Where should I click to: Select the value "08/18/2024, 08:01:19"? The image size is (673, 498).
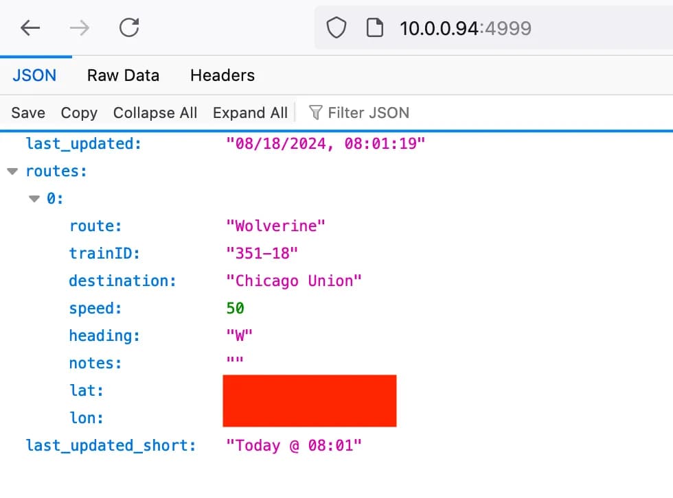click(x=326, y=143)
